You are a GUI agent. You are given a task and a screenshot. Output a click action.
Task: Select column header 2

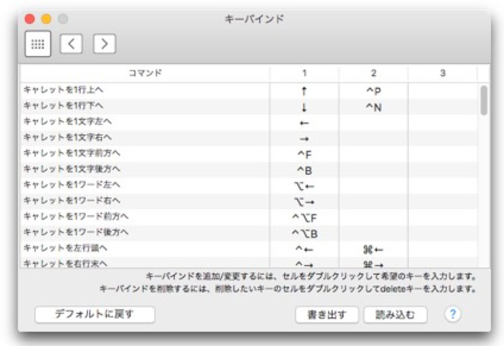[374, 73]
